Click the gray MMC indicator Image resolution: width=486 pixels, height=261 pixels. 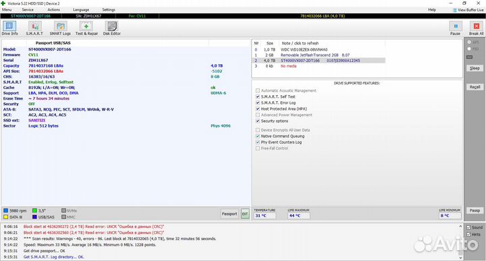63,217
